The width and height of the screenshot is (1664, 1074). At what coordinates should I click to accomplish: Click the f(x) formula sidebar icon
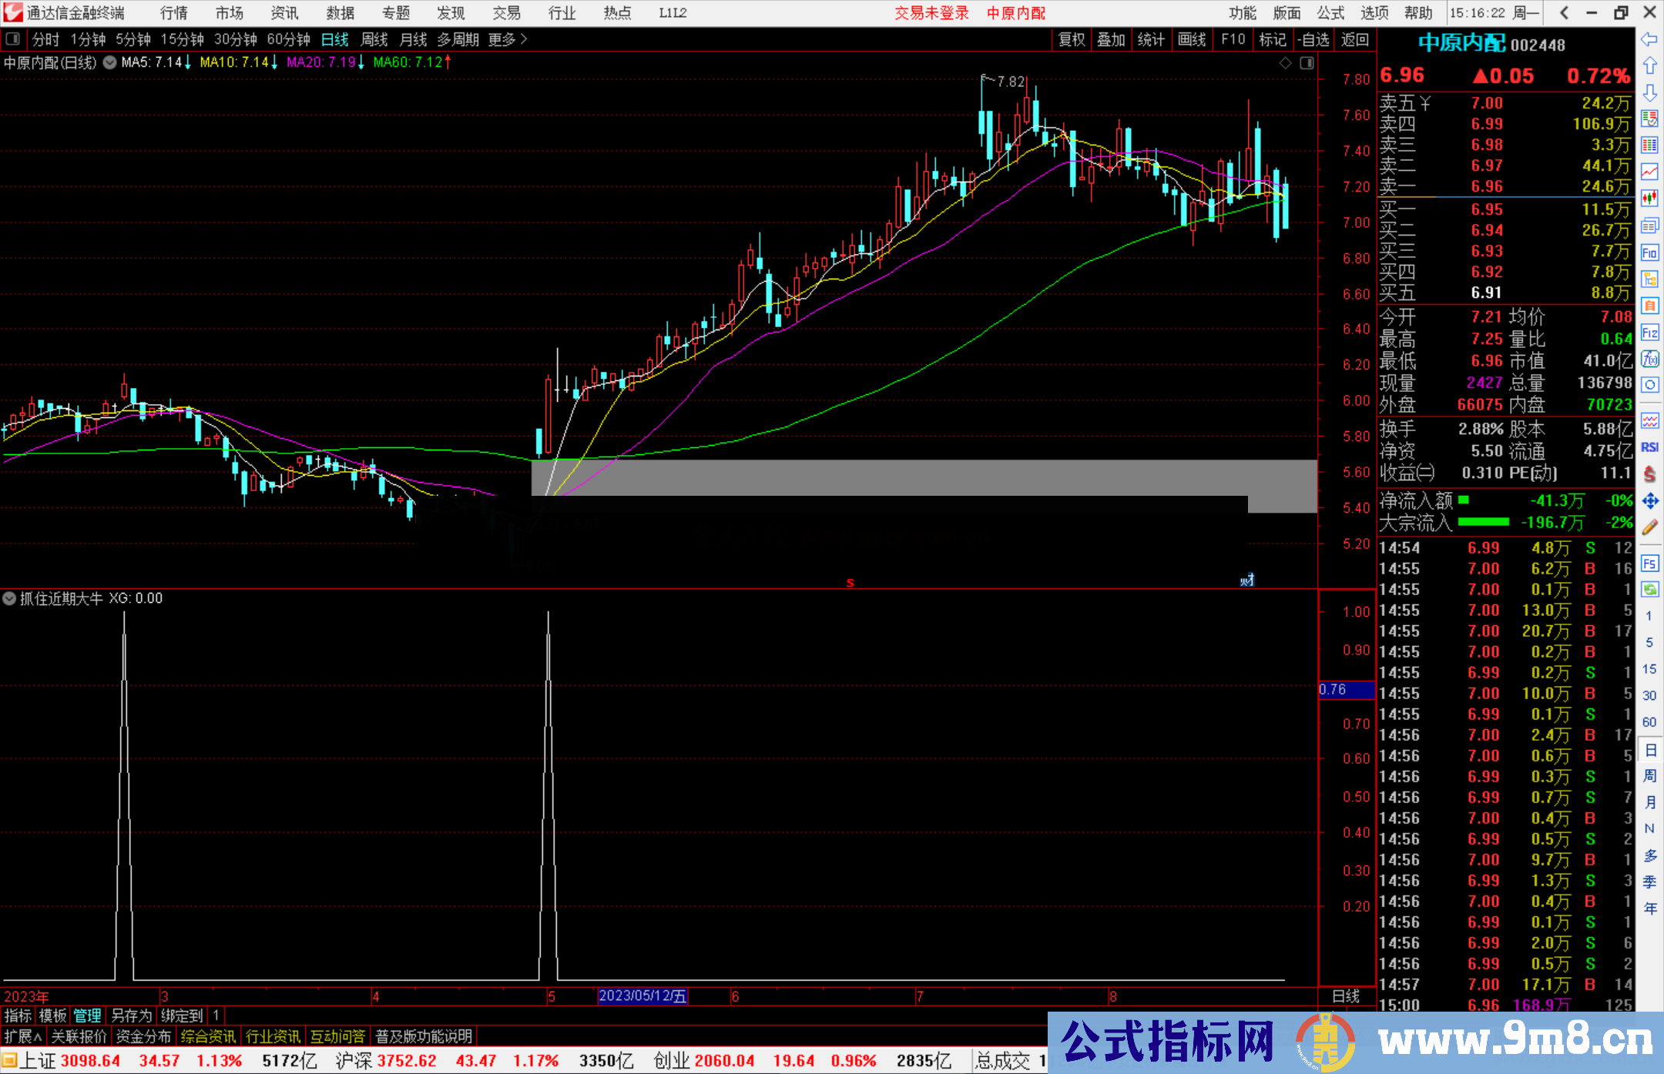pyautogui.click(x=1649, y=359)
